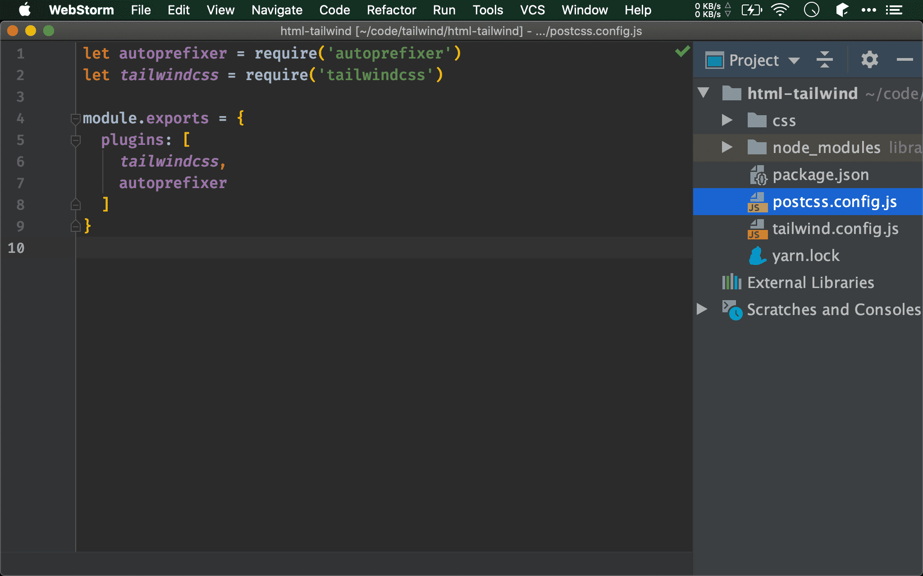Click the cube-shaped menu bar icon
Viewport: 923px width, 576px height.
(x=842, y=10)
